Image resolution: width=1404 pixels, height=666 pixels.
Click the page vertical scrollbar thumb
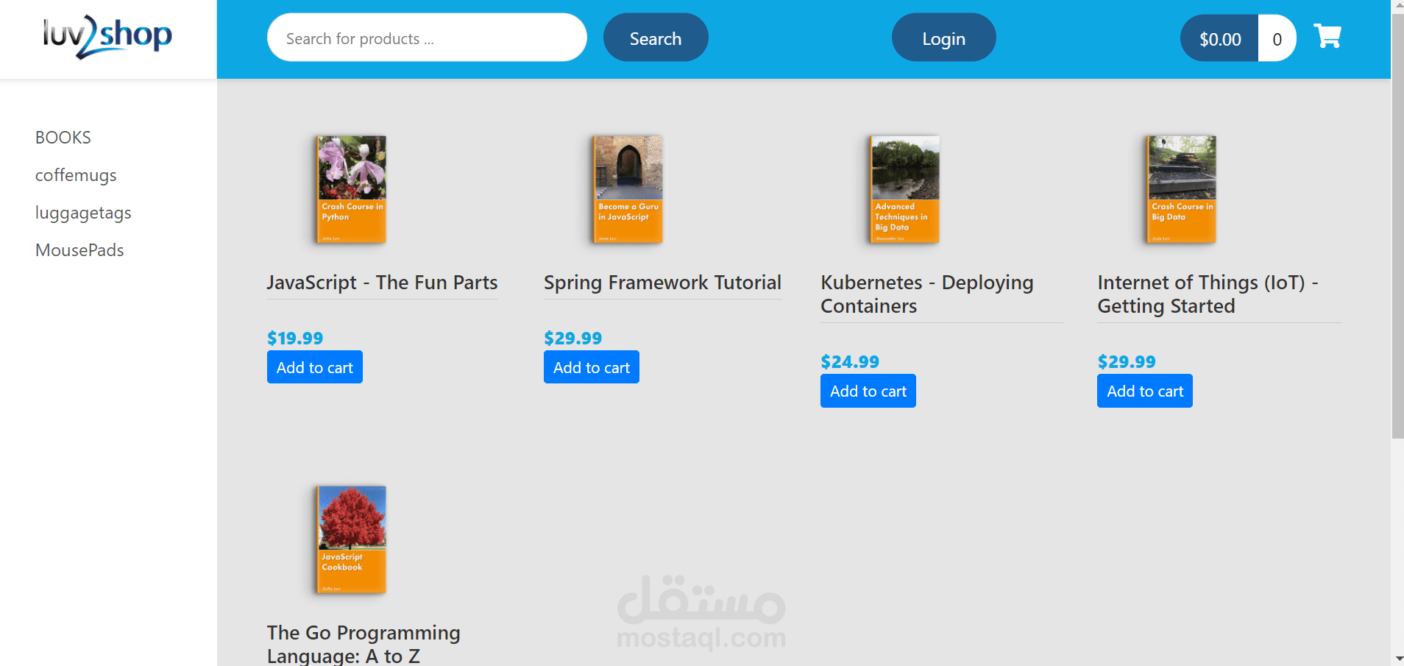1397,226
